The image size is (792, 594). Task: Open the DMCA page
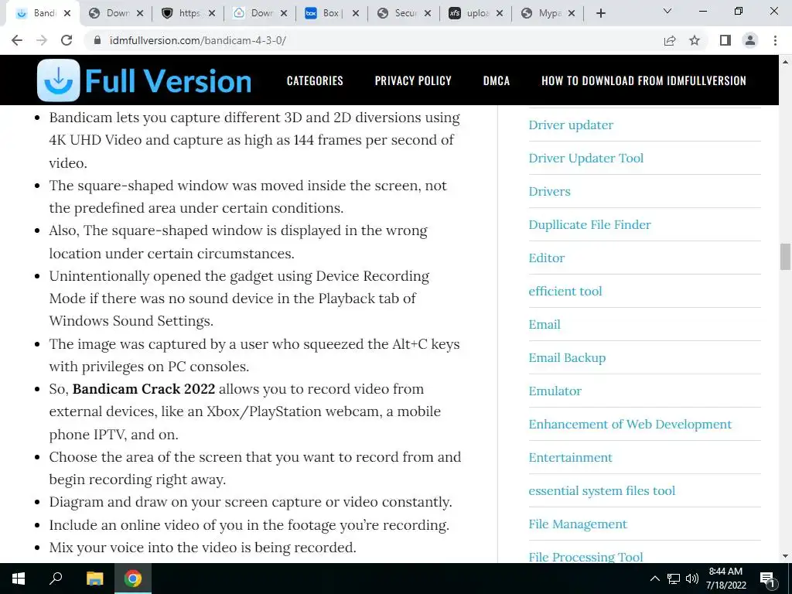tap(496, 80)
